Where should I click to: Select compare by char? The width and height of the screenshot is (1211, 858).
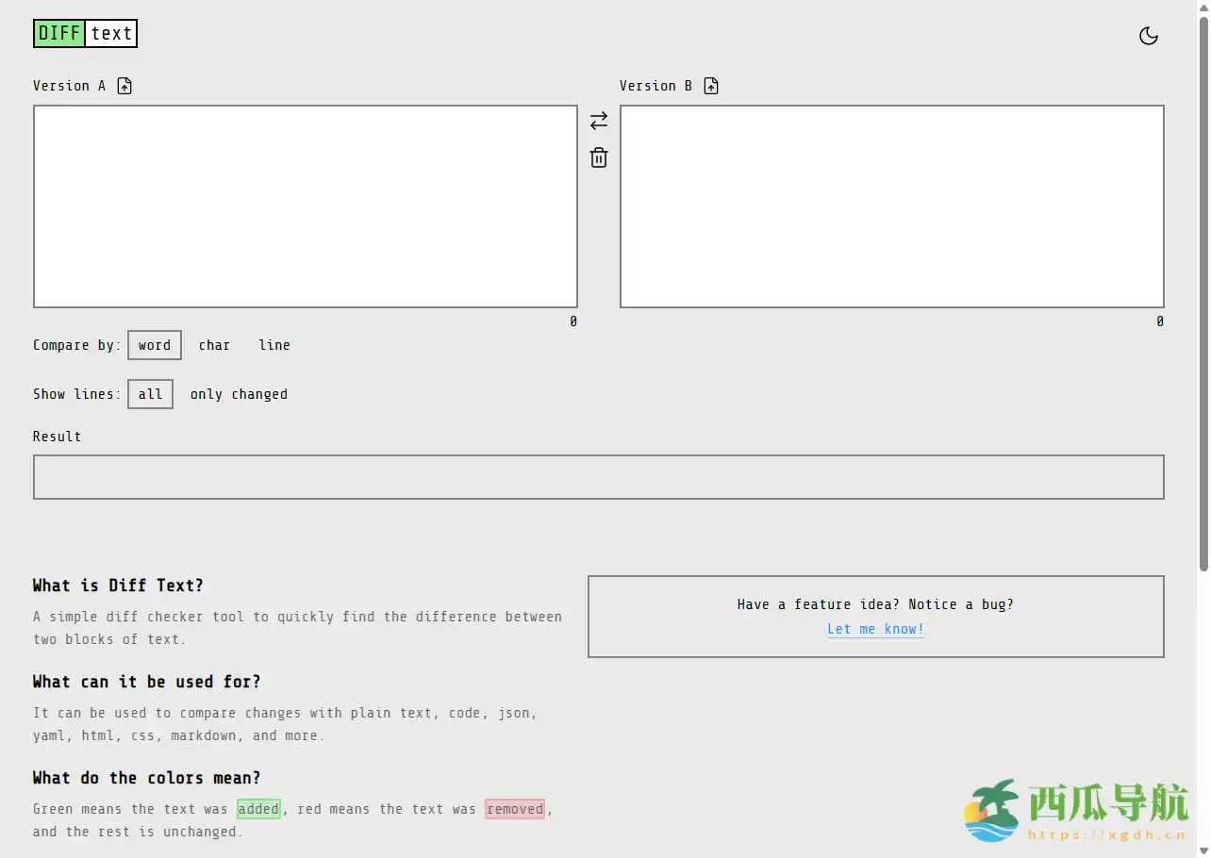tap(214, 345)
